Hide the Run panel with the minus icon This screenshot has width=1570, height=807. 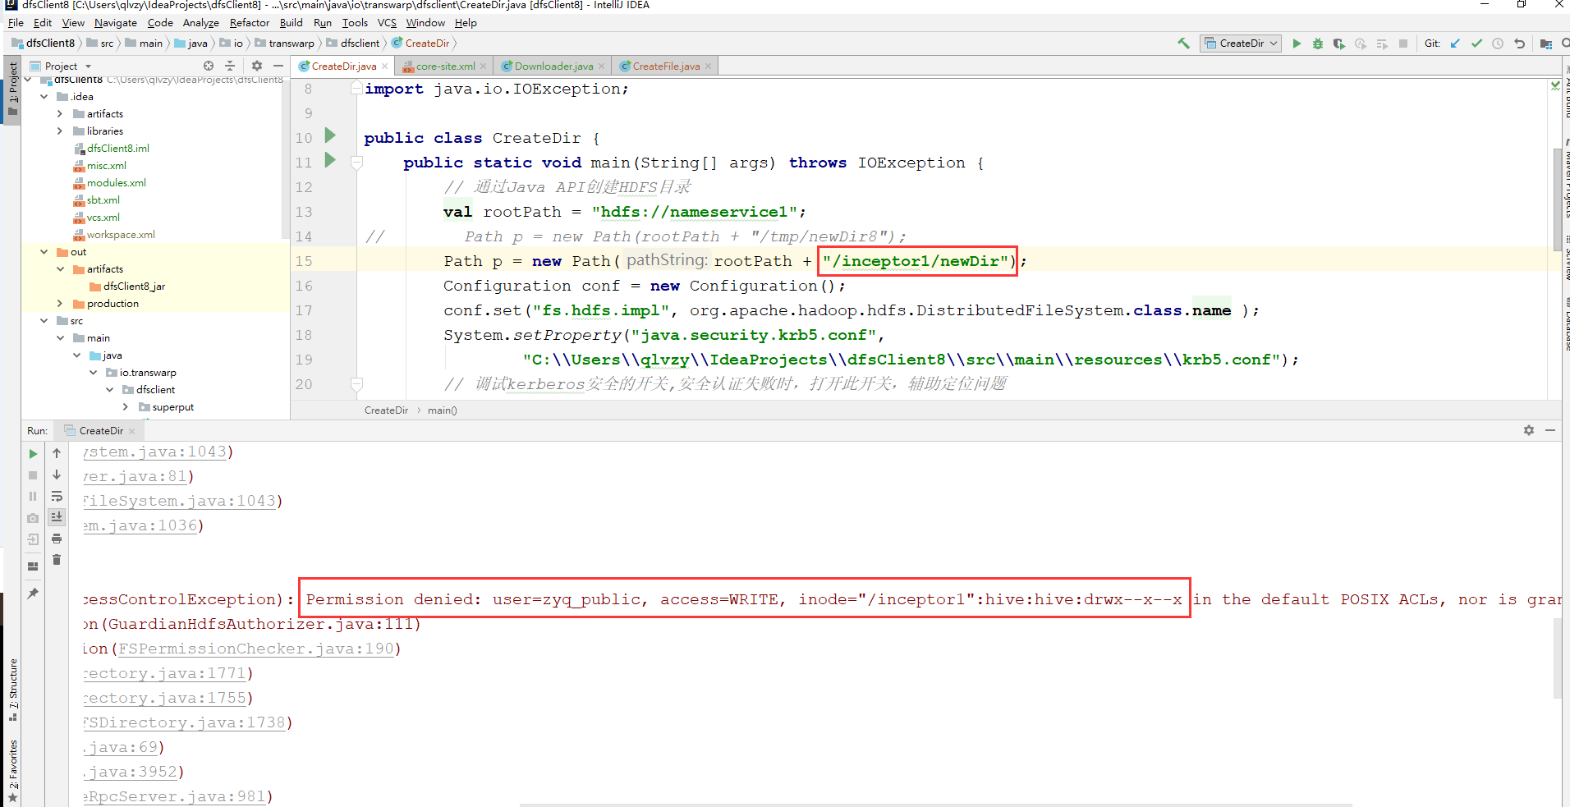click(x=1550, y=430)
